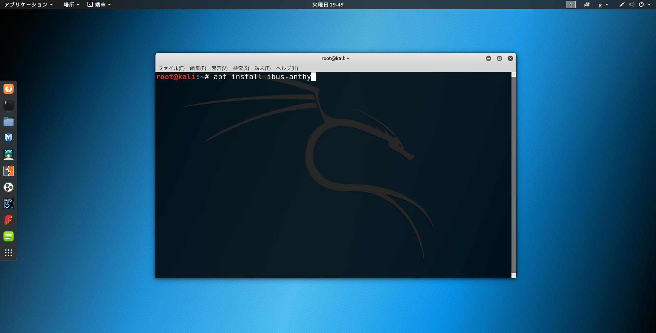The height and width of the screenshot is (333, 656).
Task: Open the clock 火曜日 19:49 calendar
Action: tap(328, 4)
